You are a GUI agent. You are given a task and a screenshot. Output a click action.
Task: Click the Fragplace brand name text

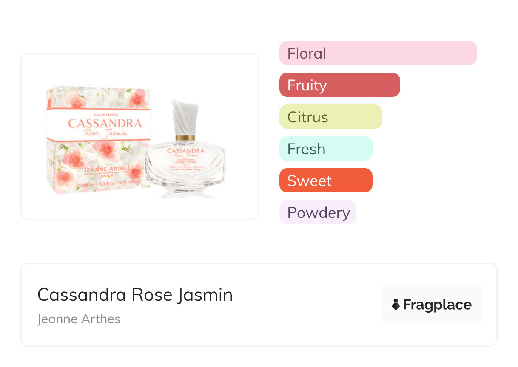(x=437, y=305)
